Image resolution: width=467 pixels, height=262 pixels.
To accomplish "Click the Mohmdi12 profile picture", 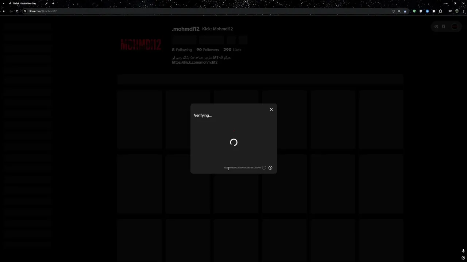I will [x=141, y=45].
